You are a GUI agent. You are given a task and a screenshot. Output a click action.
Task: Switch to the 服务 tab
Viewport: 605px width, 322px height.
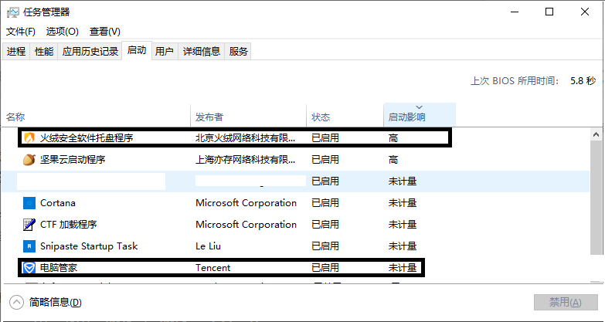[238, 51]
